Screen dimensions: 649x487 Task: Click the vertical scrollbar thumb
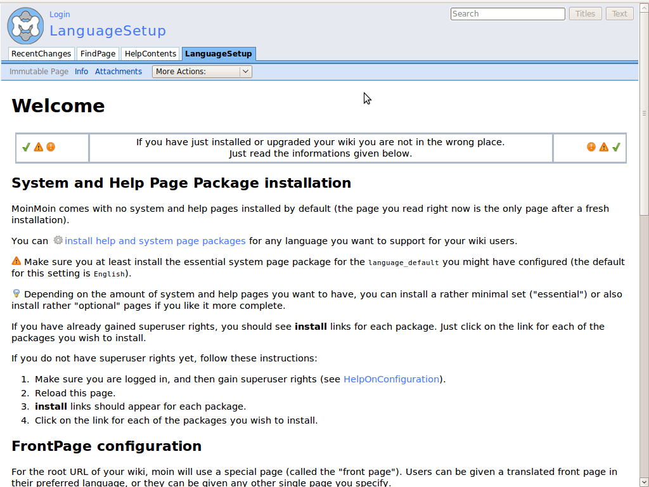(644, 113)
